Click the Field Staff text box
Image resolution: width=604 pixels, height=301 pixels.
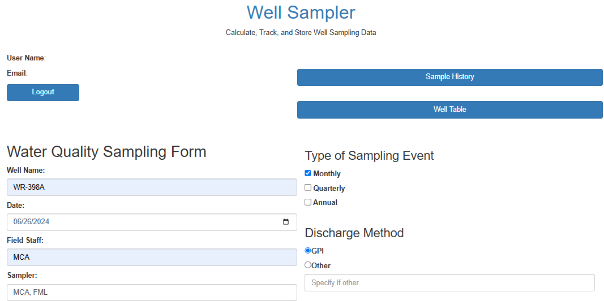tap(152, 257)
